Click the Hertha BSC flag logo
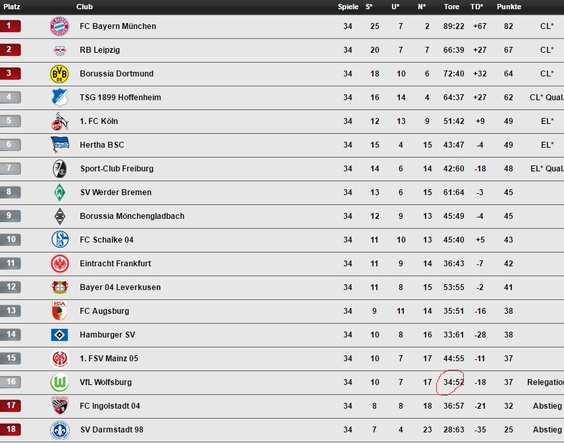Viewport: 564px width, 443px height. [x=60, y=144]
